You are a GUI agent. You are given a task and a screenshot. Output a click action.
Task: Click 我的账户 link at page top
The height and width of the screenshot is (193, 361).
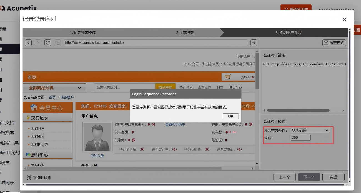click(243, 56)
